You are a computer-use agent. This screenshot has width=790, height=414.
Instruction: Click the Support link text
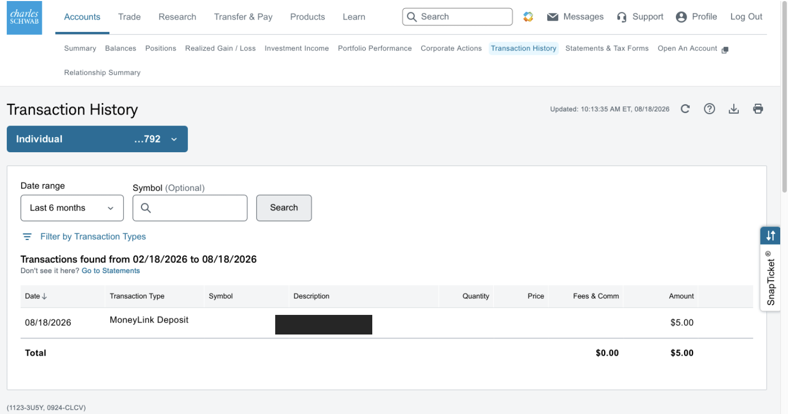click(648, 17)
